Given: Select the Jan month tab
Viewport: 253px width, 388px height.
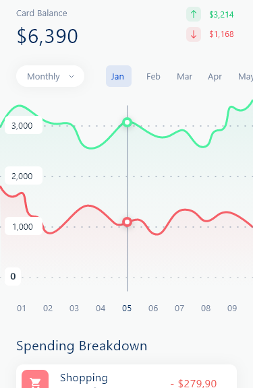Looking at the screenshot, I should pyautogui.click(x=119, y=76).
